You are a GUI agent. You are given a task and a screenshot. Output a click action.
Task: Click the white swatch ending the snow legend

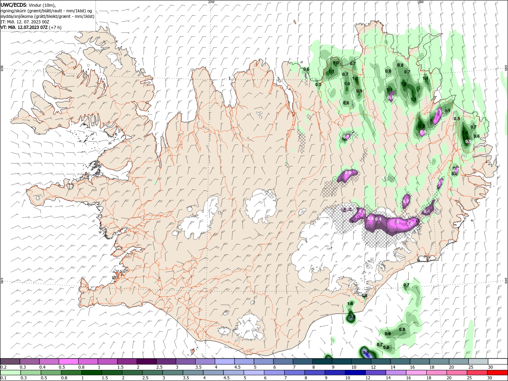tap(498, 362)
